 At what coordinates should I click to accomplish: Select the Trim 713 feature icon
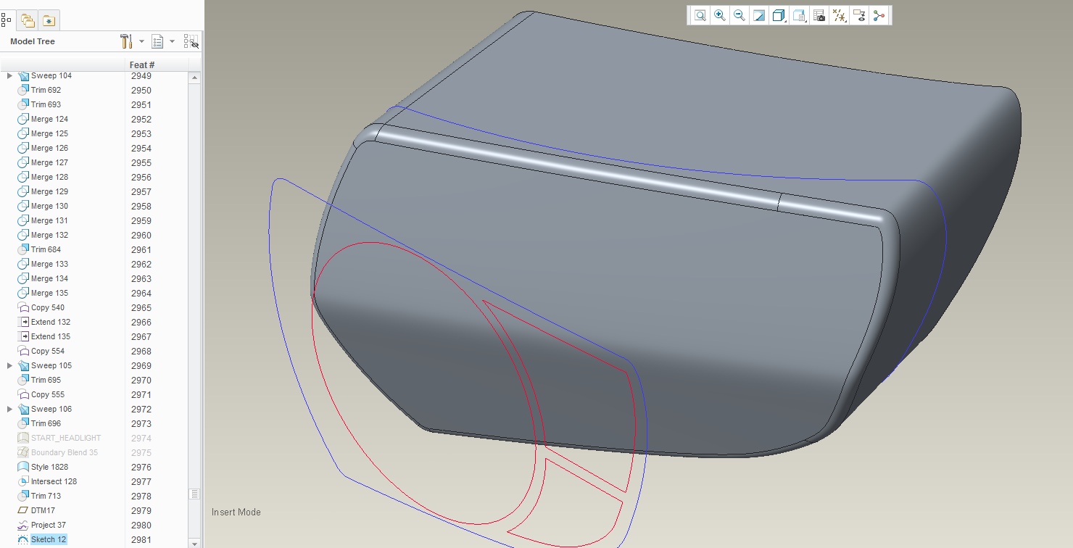coord(23,496)
